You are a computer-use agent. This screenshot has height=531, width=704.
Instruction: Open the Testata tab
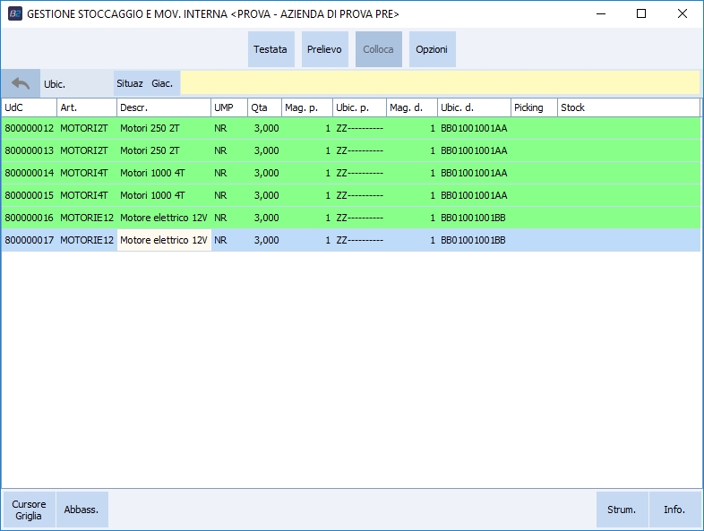270,49
